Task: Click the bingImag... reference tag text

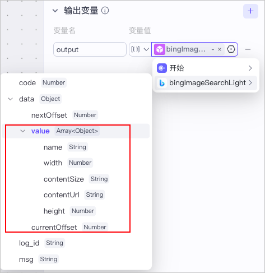Action: pos(186,49)
